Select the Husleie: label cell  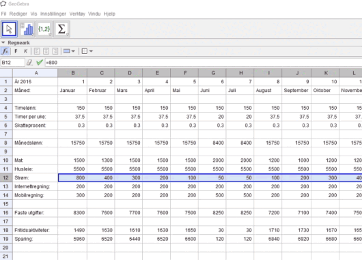[x=35, y=169]
